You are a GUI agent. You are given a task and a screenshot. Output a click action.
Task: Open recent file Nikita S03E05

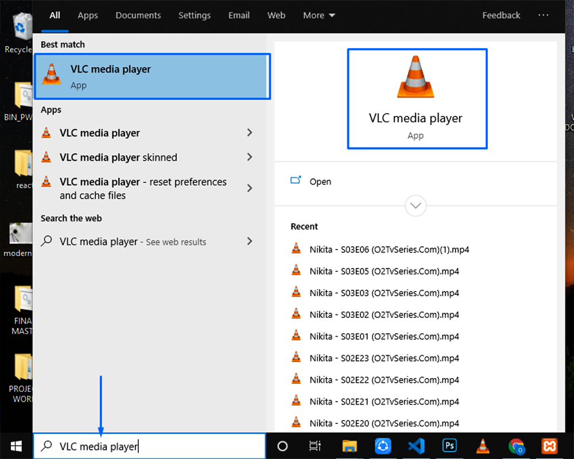tap(384, 271)
